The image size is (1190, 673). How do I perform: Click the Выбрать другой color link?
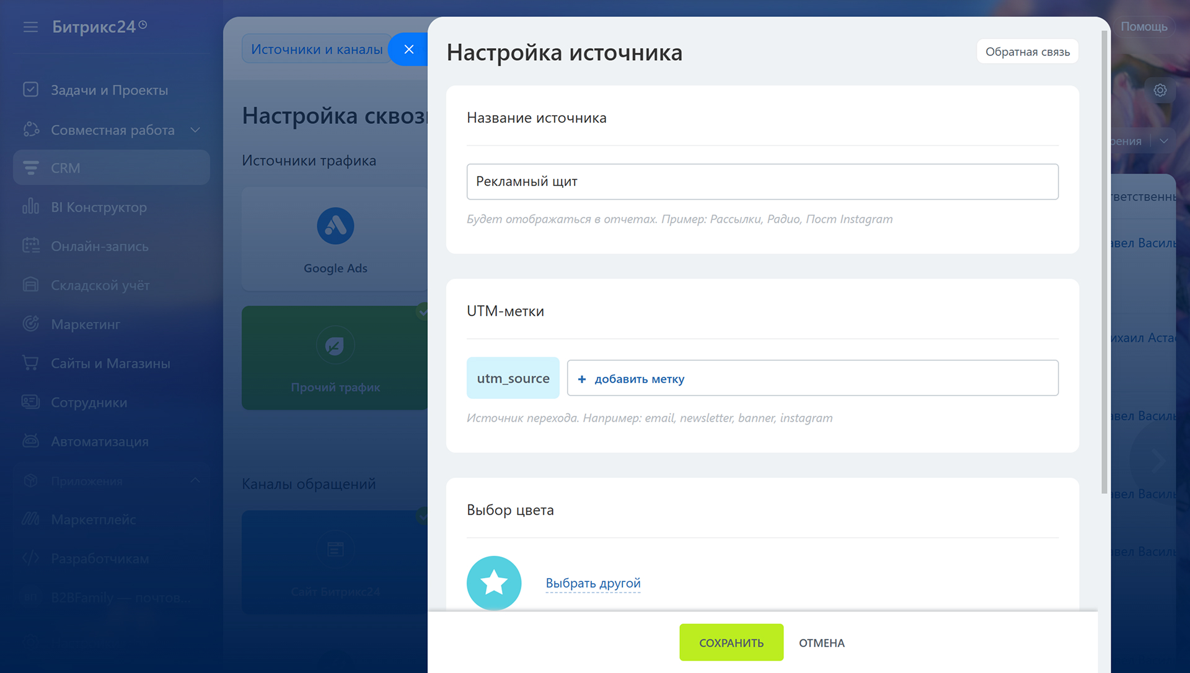click(593, 583)
